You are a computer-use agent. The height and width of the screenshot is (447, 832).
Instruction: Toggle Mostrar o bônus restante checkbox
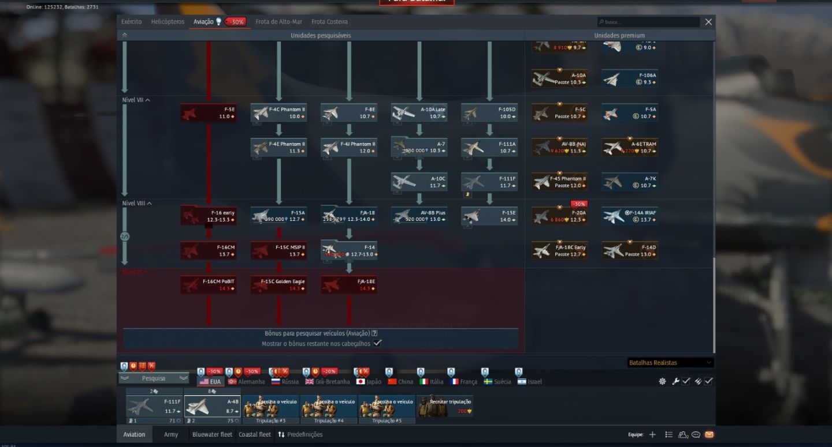click(377, 343)
